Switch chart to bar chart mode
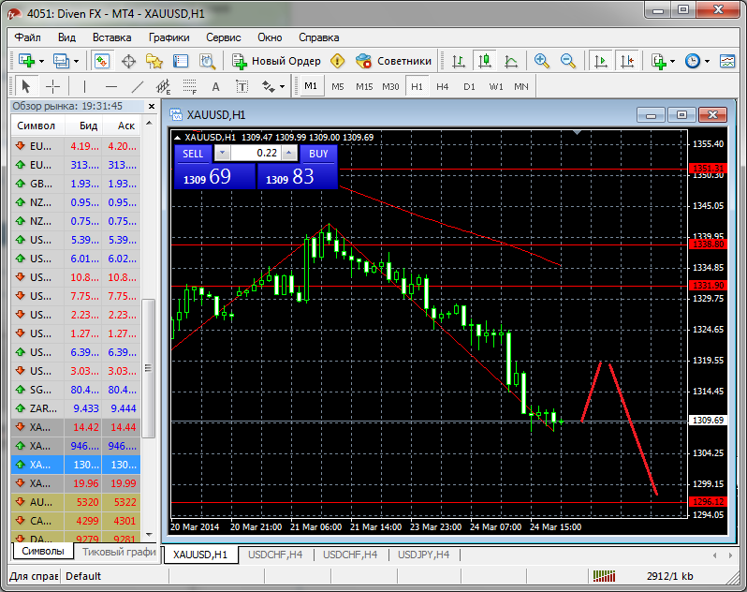The image size is (747, 592). [x=459, y=61]
